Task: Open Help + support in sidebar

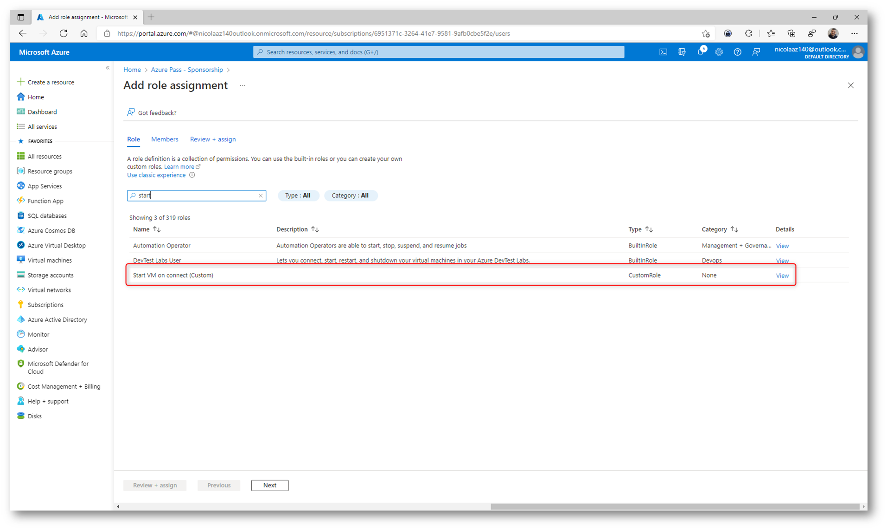Action: (48, 401)
